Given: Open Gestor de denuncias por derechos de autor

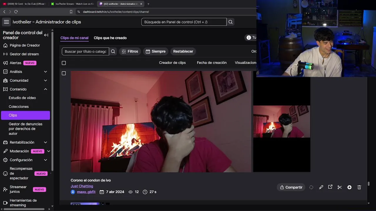Looking at the screenshot, I should [x=26, y=129].
